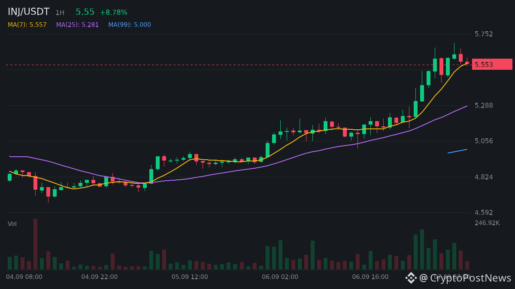Click the MA(99) indicator label

click(130, 25)
